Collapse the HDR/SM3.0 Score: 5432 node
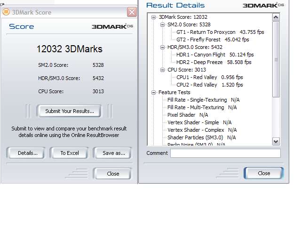This screenshot has width=301, height=241. (162, 47)
